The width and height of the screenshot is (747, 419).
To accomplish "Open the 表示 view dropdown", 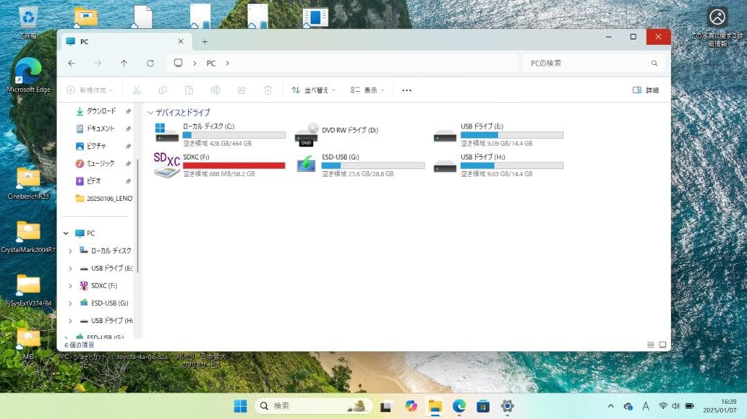I will point(367,90).
